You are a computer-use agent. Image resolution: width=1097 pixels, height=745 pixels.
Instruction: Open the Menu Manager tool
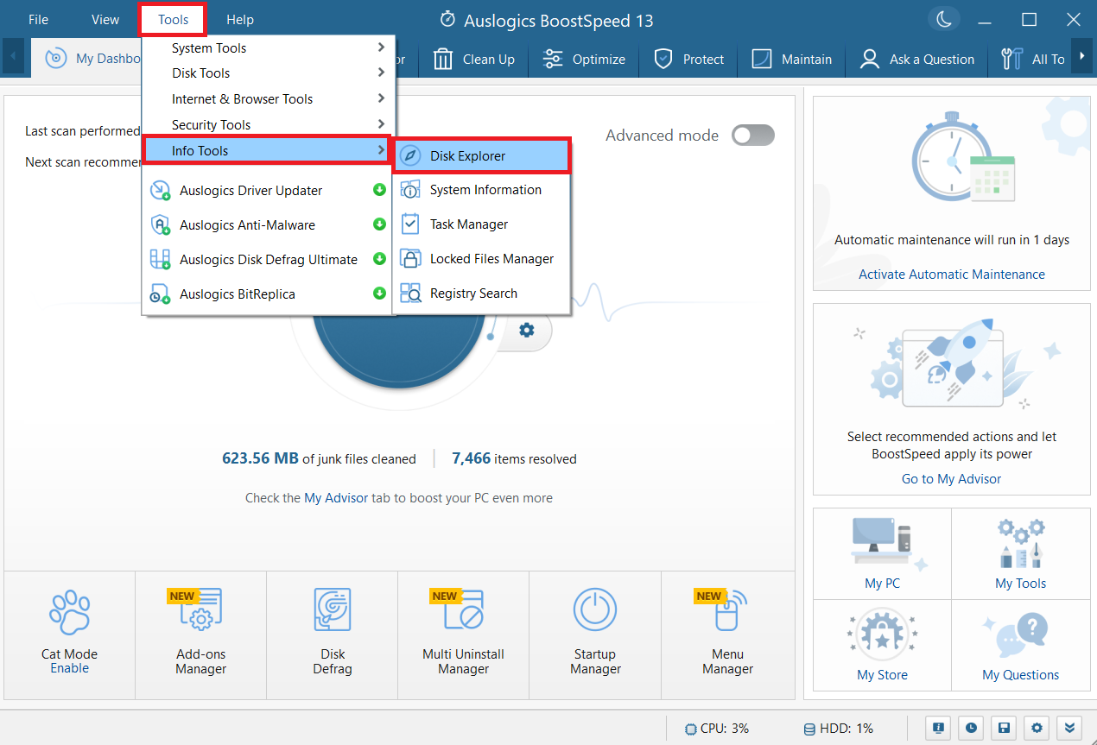coord(728,635)
